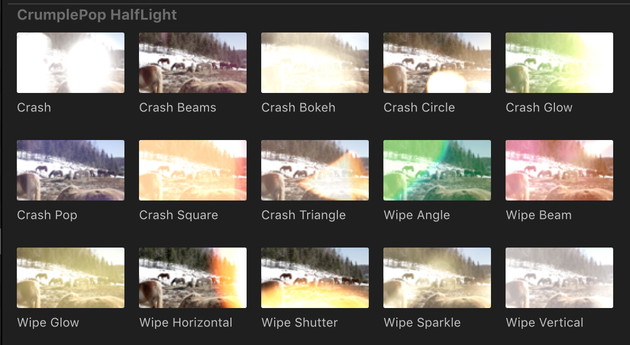This screenshot has width=630, height=345.
Task: Click the CrumplePop HalfLight section header
Action: pos(97,15)
